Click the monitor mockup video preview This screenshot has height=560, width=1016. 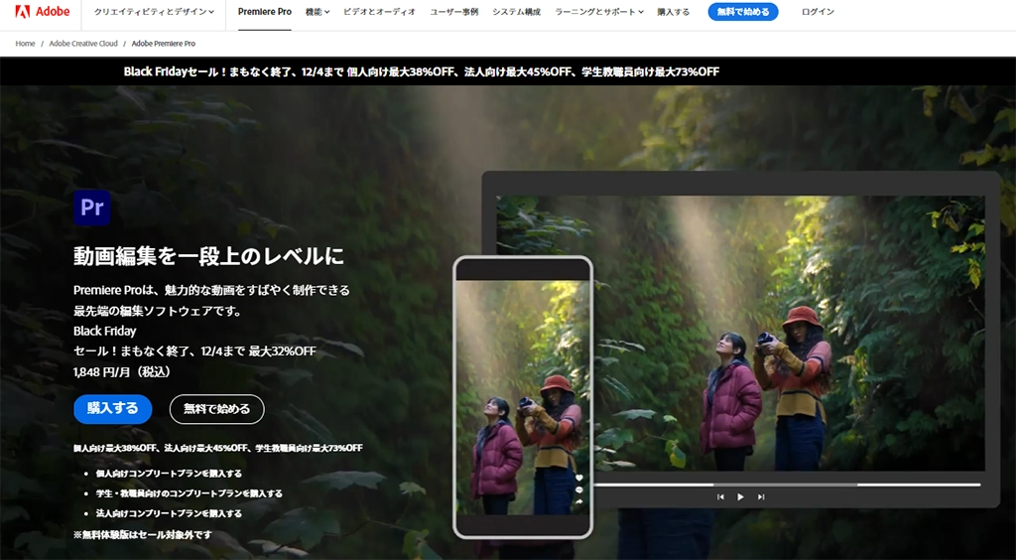click(x=740, y=334)
